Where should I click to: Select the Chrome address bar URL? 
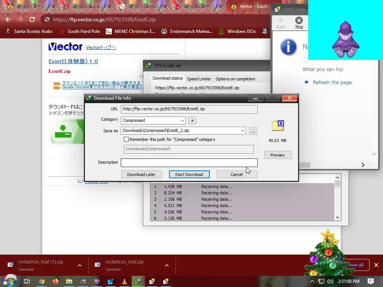point(104,19)
